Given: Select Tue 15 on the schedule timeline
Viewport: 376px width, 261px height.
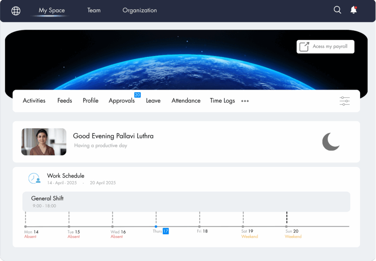Looking at the screenshot, I should coord(73,232).
